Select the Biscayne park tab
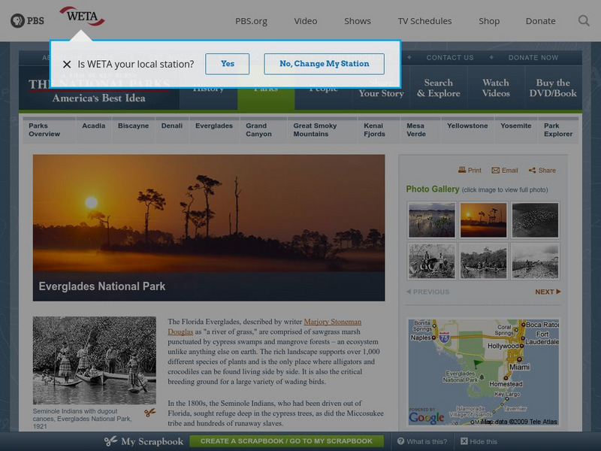 point(133,129)
